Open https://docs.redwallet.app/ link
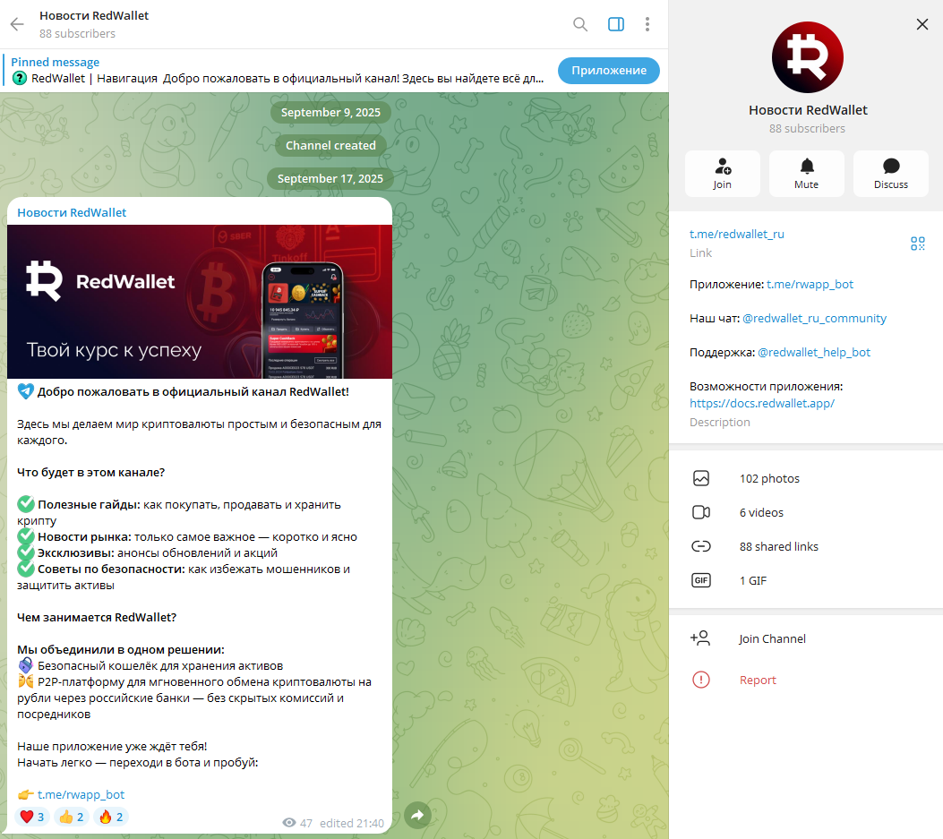Screen dimensions: 943x839 pyautogui.click(x=761, y=403)
